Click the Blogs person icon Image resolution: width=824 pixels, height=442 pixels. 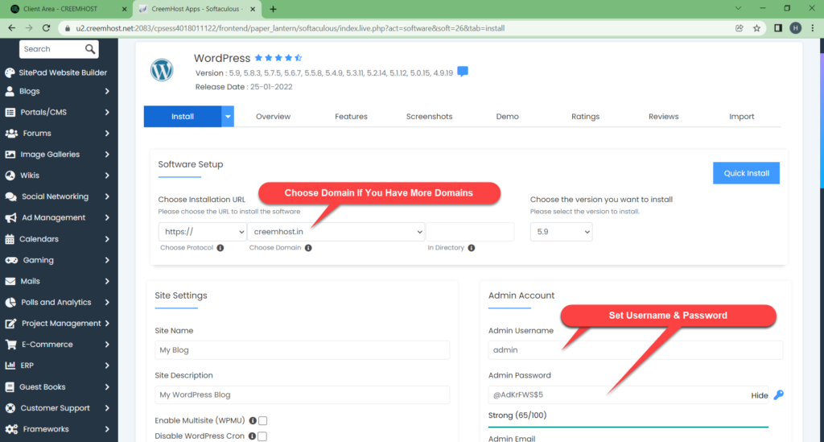[10, 91]
